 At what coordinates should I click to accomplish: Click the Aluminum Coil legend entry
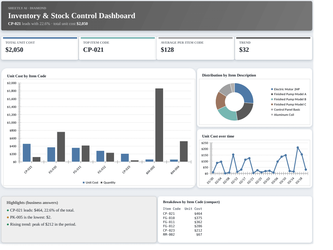[x=283, y=115]
